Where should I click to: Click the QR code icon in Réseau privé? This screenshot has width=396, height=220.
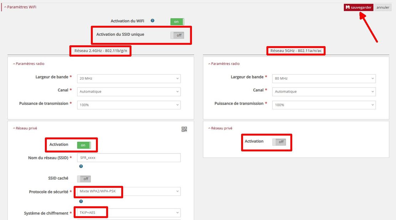coord(184,129)
